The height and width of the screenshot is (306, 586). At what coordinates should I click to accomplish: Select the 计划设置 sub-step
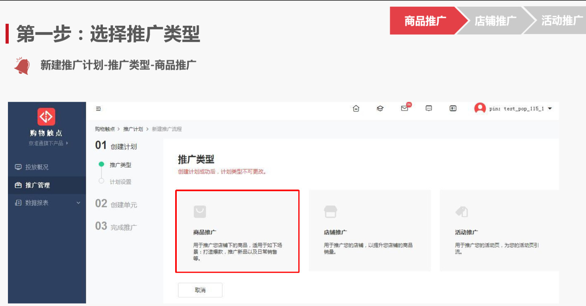click(x=120, y=182)
